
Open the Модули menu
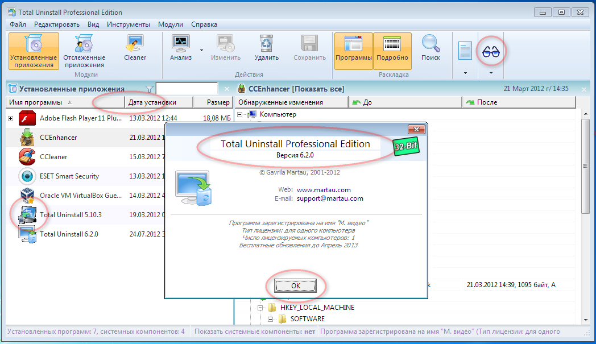170,24
